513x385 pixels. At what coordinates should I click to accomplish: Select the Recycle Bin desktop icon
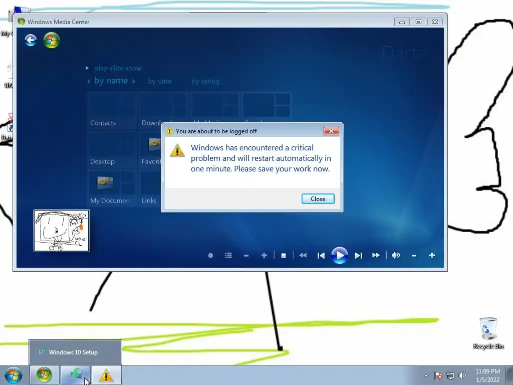[x=488, y=333]
